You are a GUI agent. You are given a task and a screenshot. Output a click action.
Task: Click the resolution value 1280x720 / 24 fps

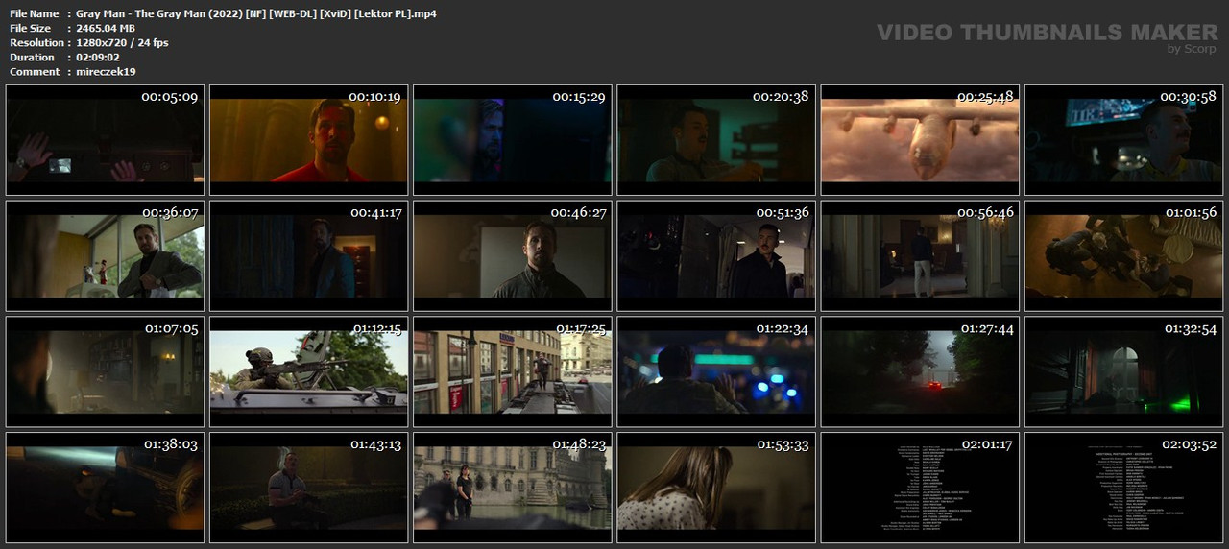tap(122, 43)
